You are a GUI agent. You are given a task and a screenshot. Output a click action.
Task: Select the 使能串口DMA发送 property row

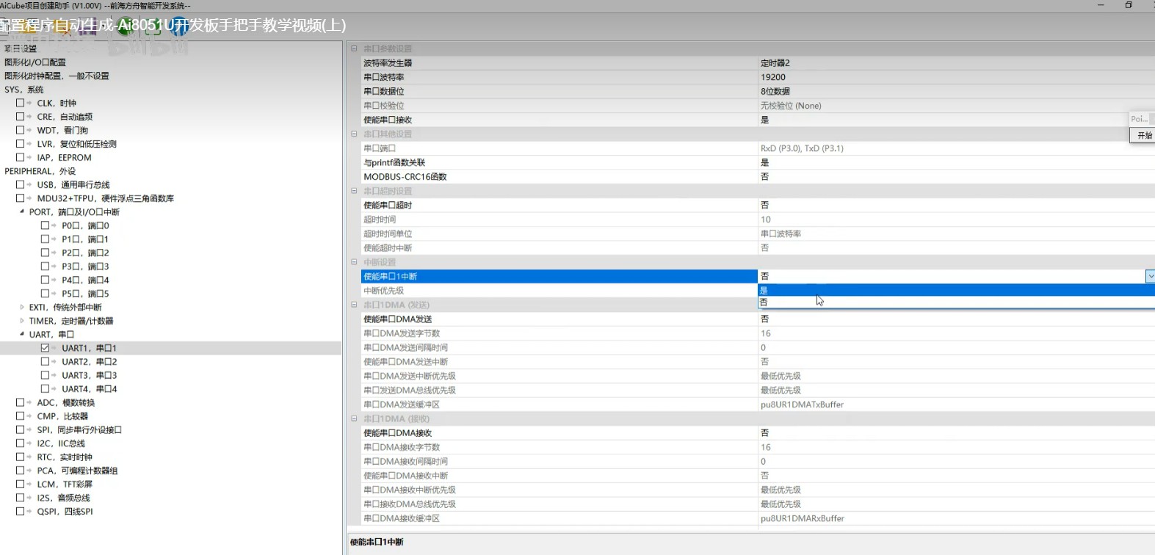click(558, 319)
